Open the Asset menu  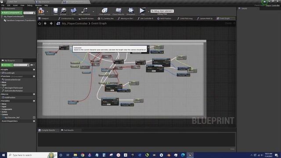pos(15,5)
